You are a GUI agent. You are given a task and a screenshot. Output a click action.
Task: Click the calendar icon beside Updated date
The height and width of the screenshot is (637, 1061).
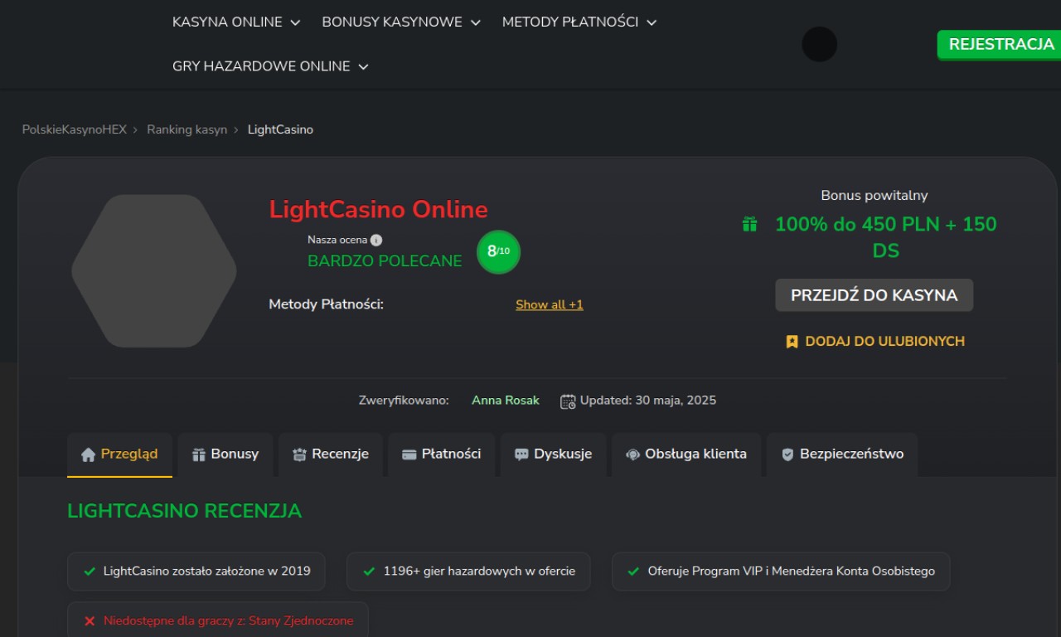coord(568,401)
